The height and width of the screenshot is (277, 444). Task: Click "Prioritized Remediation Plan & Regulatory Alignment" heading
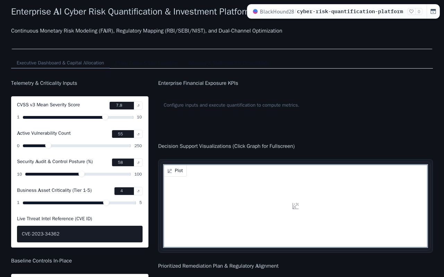[x=218, y=266]
